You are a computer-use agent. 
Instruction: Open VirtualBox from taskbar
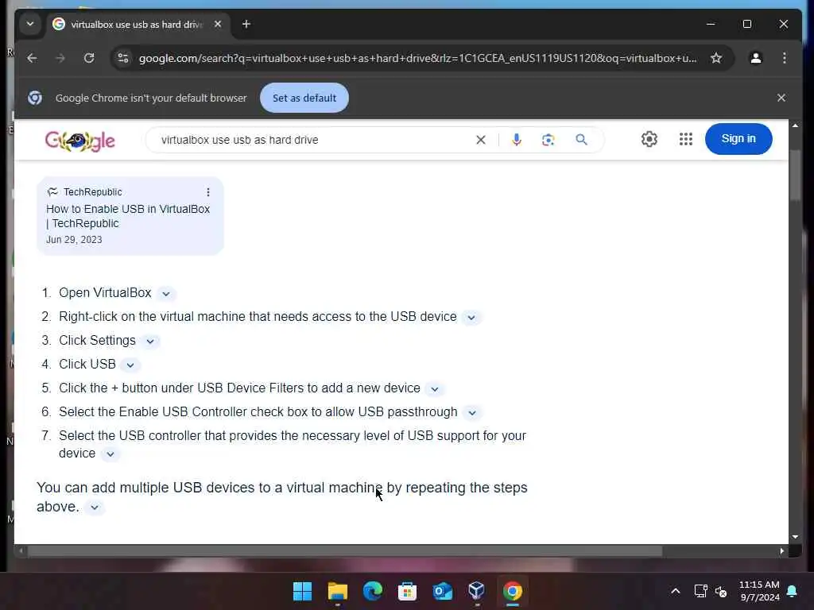point(477,591)
